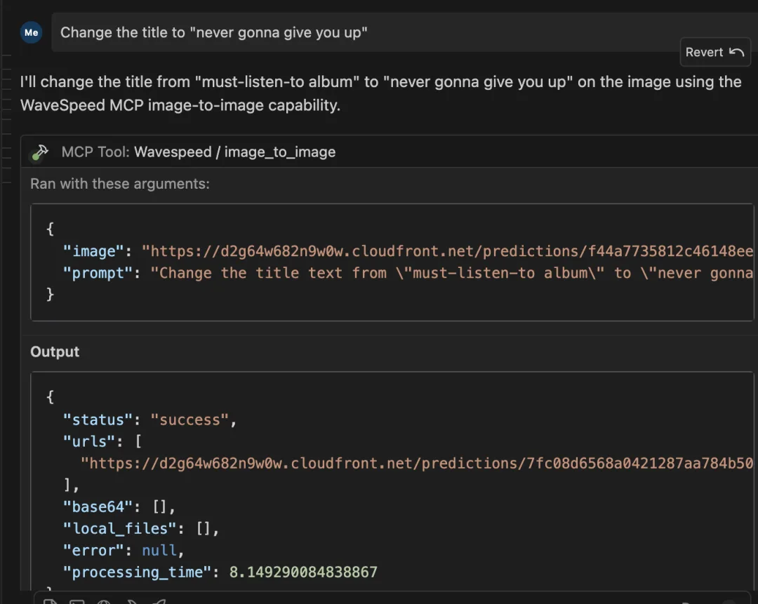Click the undo arrow icon beside Revert
Viewport: 758px width, 604px height.
(736, 52)
